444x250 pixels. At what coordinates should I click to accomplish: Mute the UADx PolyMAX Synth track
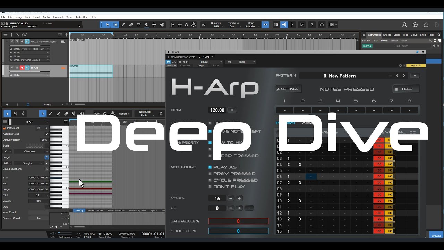12,41
